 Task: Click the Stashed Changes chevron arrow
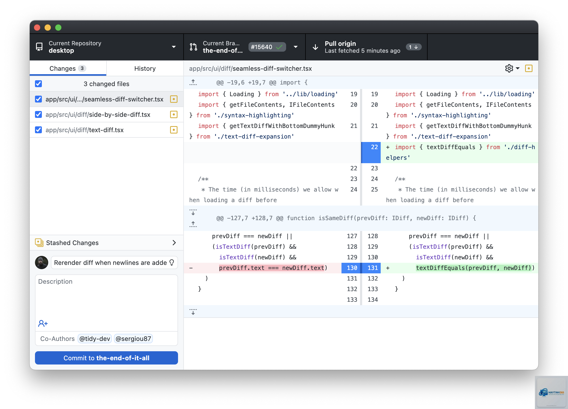(174, 243)
